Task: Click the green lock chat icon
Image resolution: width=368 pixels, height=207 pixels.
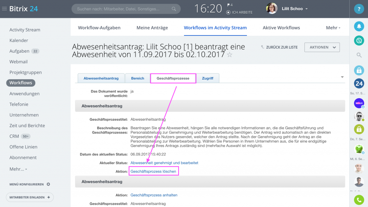Action: pyautogui.click(x=359, y=129)
